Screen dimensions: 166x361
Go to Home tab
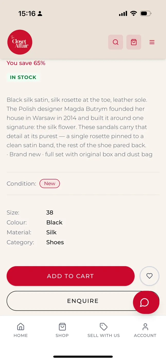(21, 330)
